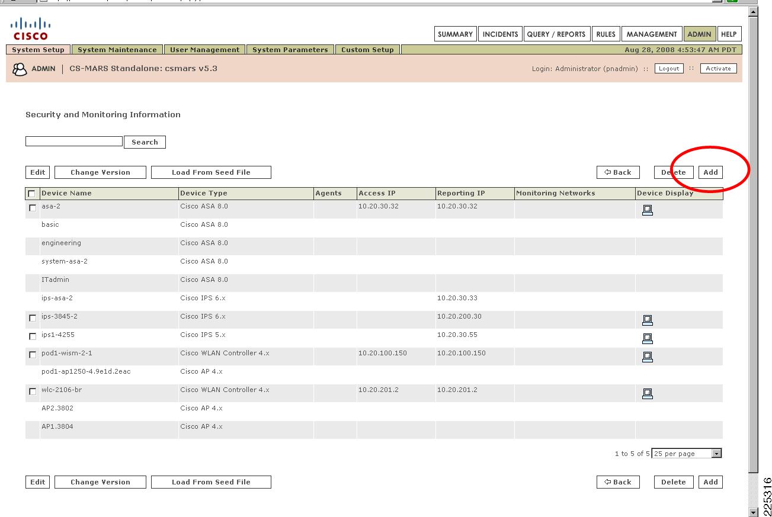Image resolution: width=772 pixels, height=517 pixels.
Task: Click the page scrollbar down arrow
Action: pos(754,512)
